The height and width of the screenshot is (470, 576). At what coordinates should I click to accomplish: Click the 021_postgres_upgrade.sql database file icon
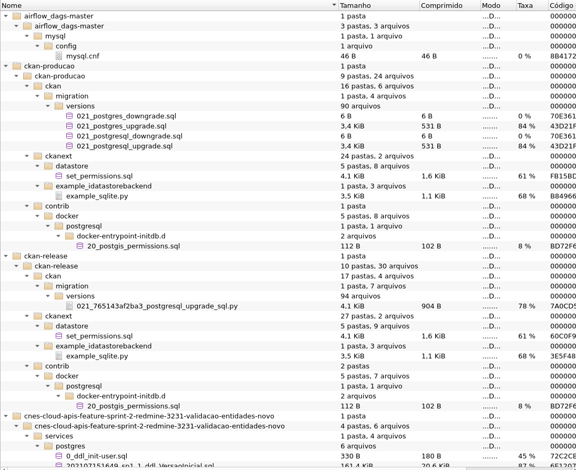point(69,126)
